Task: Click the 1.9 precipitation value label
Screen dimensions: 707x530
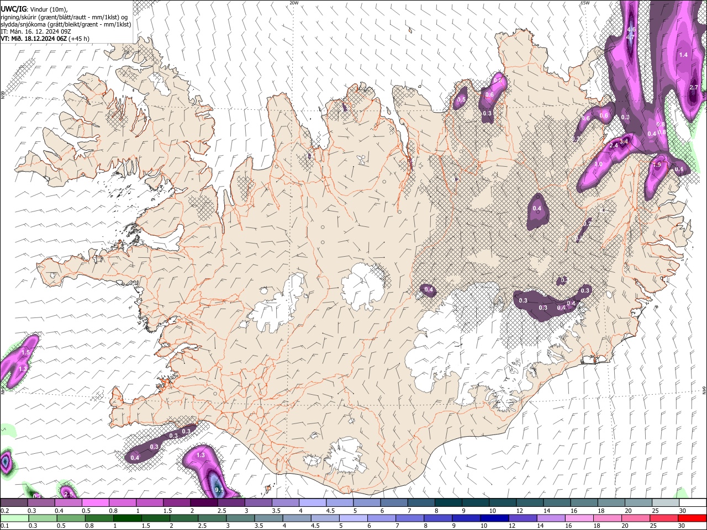Action: click(x=657, y=165)
